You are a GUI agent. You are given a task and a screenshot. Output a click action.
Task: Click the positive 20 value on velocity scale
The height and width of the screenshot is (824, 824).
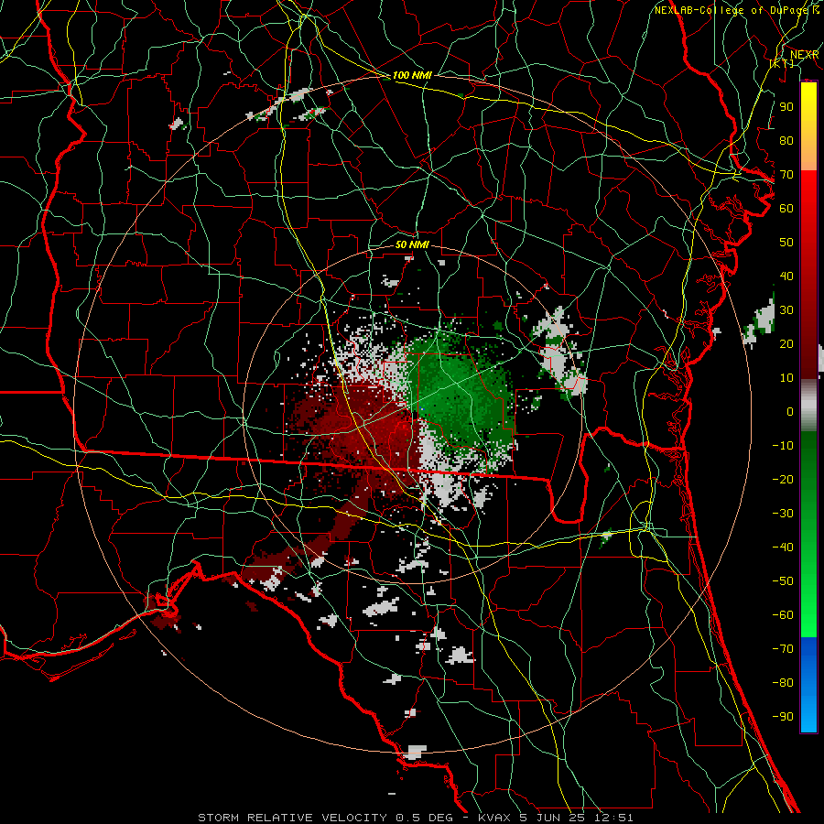click(x=786, y=344)
